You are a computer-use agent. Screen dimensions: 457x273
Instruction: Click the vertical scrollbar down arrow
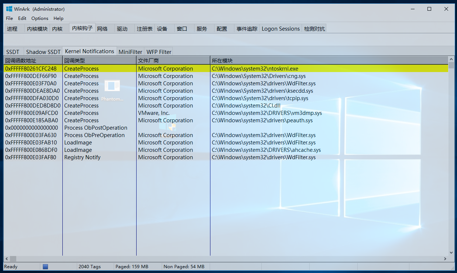pos(451,253)
